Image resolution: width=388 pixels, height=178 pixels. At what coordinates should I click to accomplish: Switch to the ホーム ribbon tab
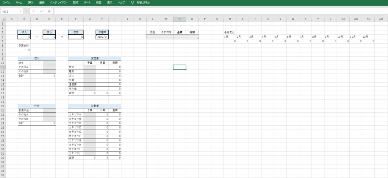pos(19,3)
